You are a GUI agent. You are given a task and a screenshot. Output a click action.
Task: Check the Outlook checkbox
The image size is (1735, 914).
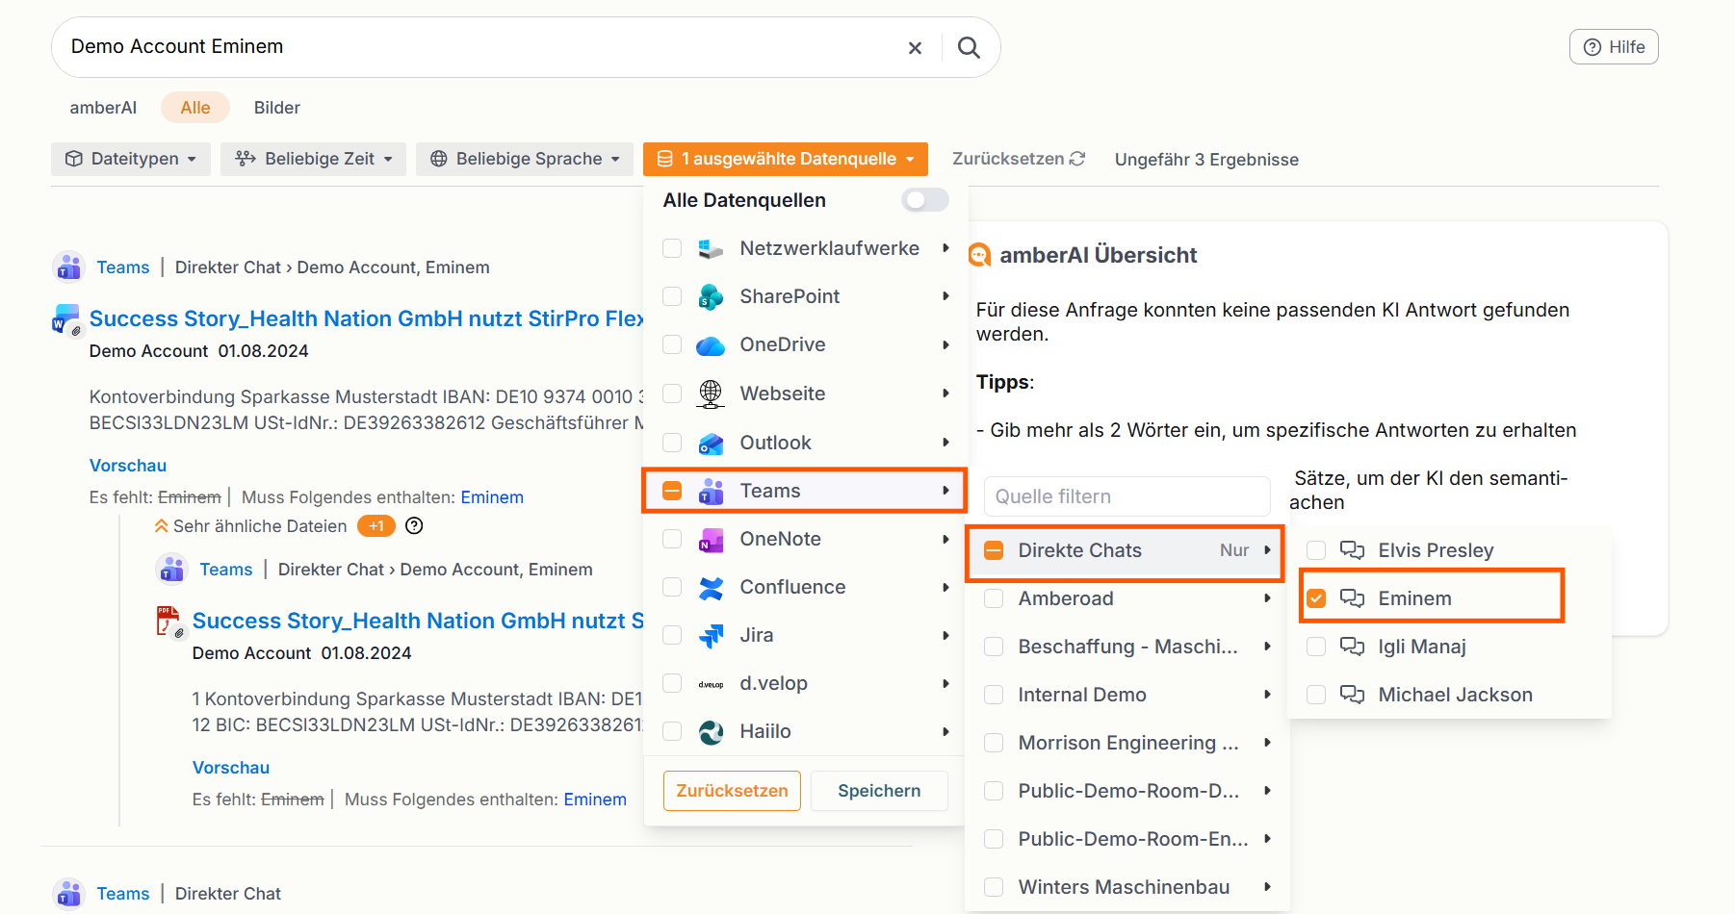[672, 443]
